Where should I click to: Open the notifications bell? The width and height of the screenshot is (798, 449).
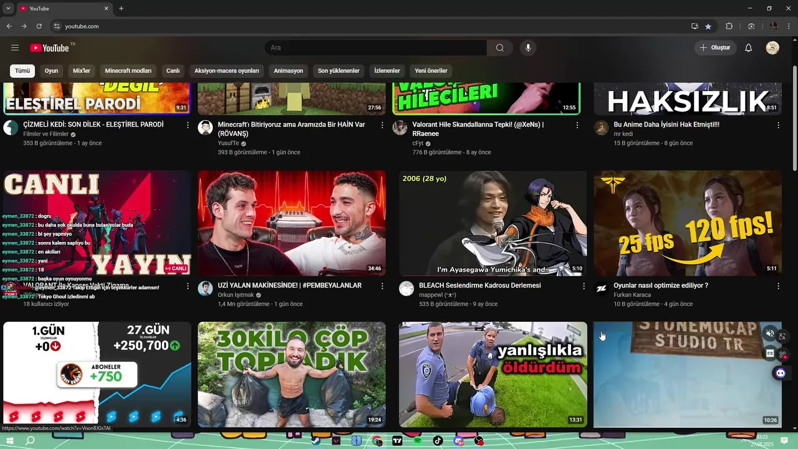[749, 48]
